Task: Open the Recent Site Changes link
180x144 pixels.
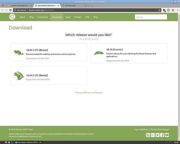Action: click(160, 129)
